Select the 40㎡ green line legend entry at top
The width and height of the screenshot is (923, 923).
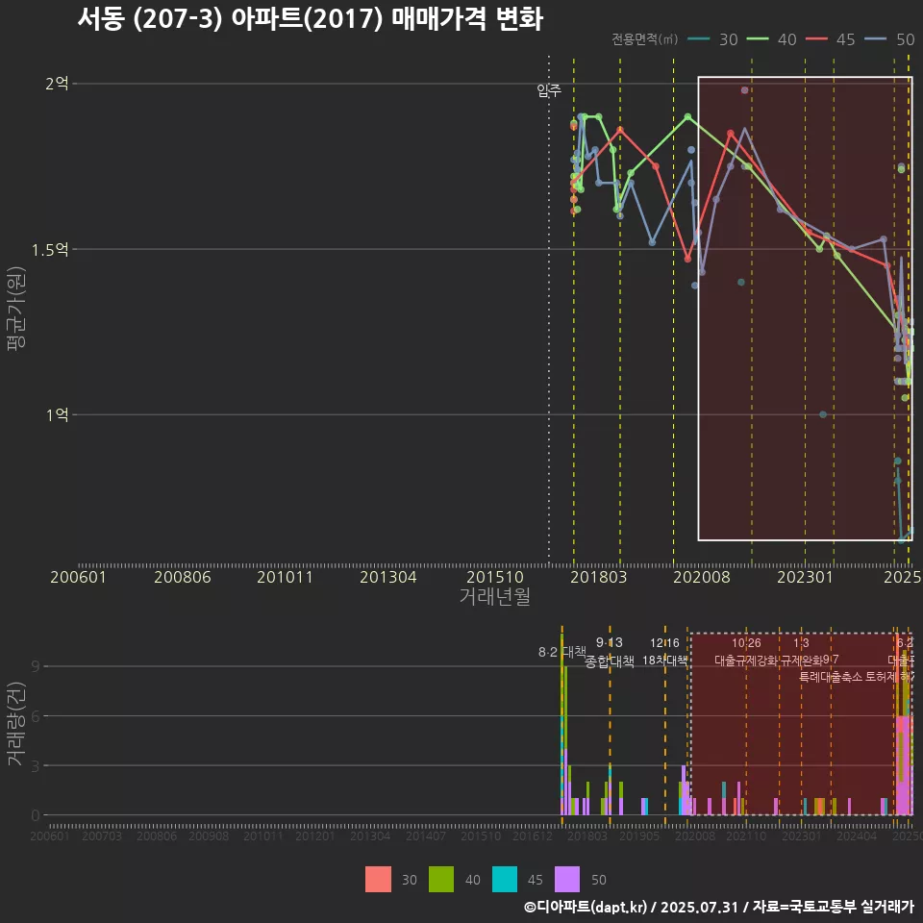point(771,39)
